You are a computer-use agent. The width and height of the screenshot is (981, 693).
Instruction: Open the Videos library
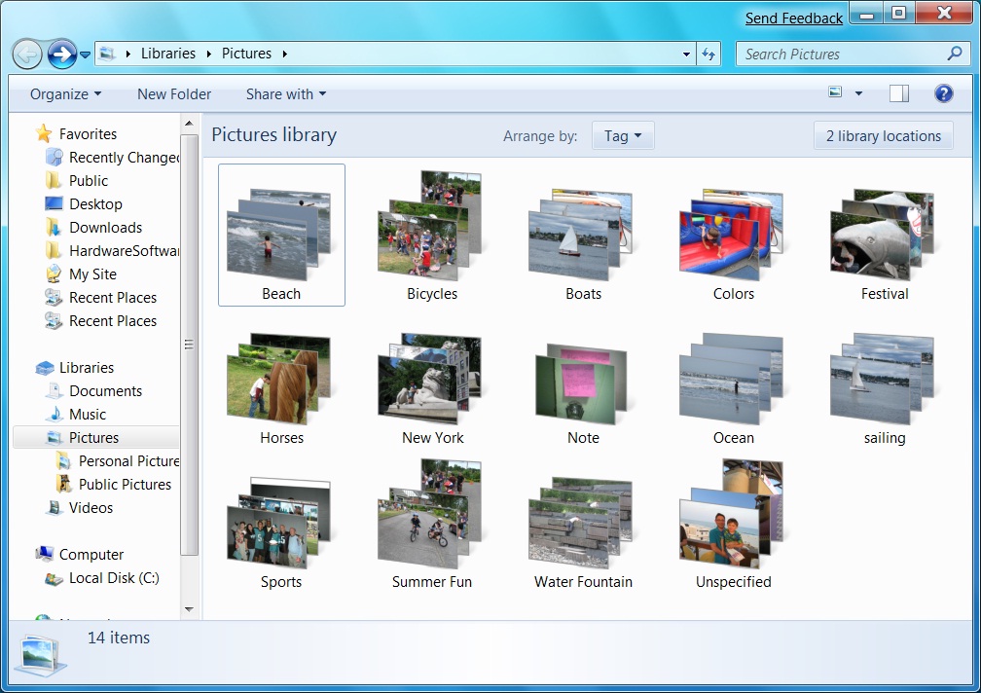(x=89, y=507)
